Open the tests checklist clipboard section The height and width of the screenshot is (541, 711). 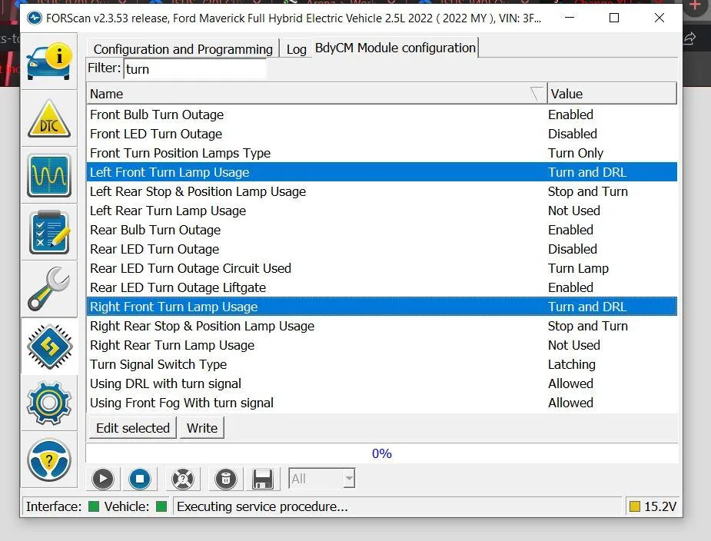[49, 232]
